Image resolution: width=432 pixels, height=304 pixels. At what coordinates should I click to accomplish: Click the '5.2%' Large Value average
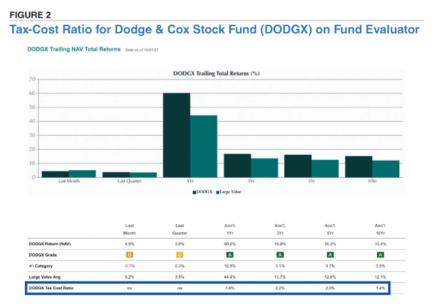pos(129,277)
